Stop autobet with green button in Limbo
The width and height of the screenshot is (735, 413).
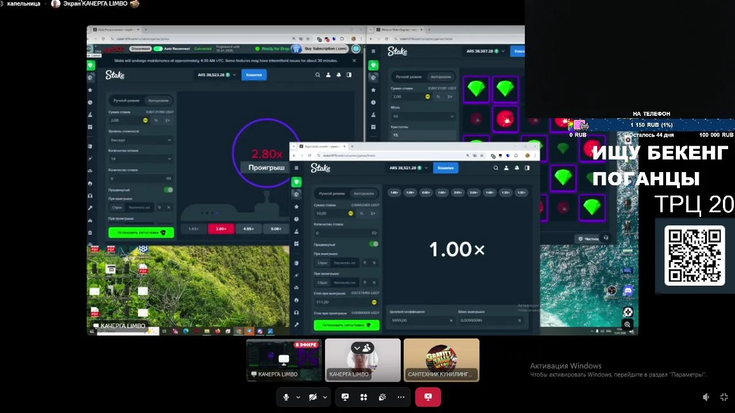(346, 325)
